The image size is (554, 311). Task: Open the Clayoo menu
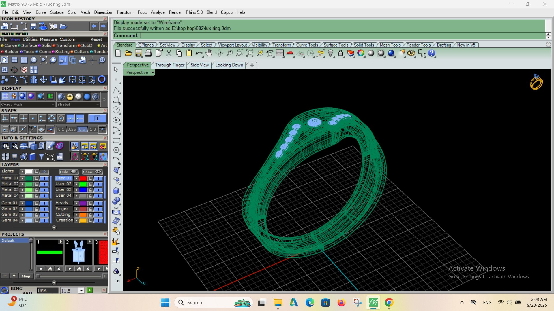pyautogui.click(x=227, y=12)
